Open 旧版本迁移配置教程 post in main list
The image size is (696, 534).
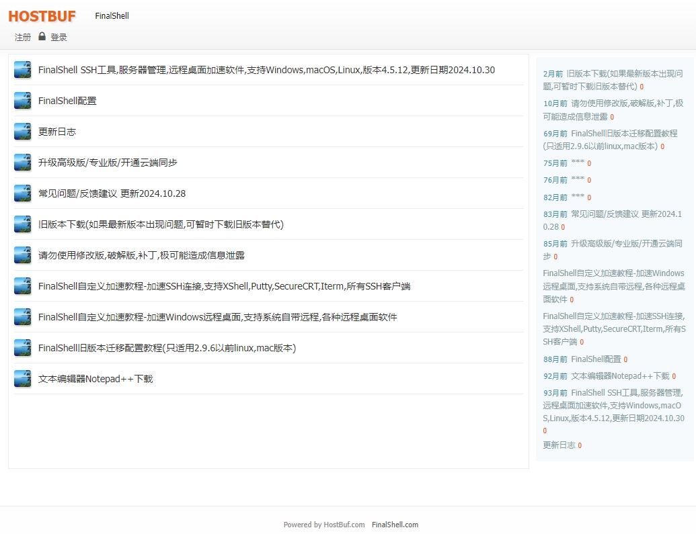click(x=167, y=348)
